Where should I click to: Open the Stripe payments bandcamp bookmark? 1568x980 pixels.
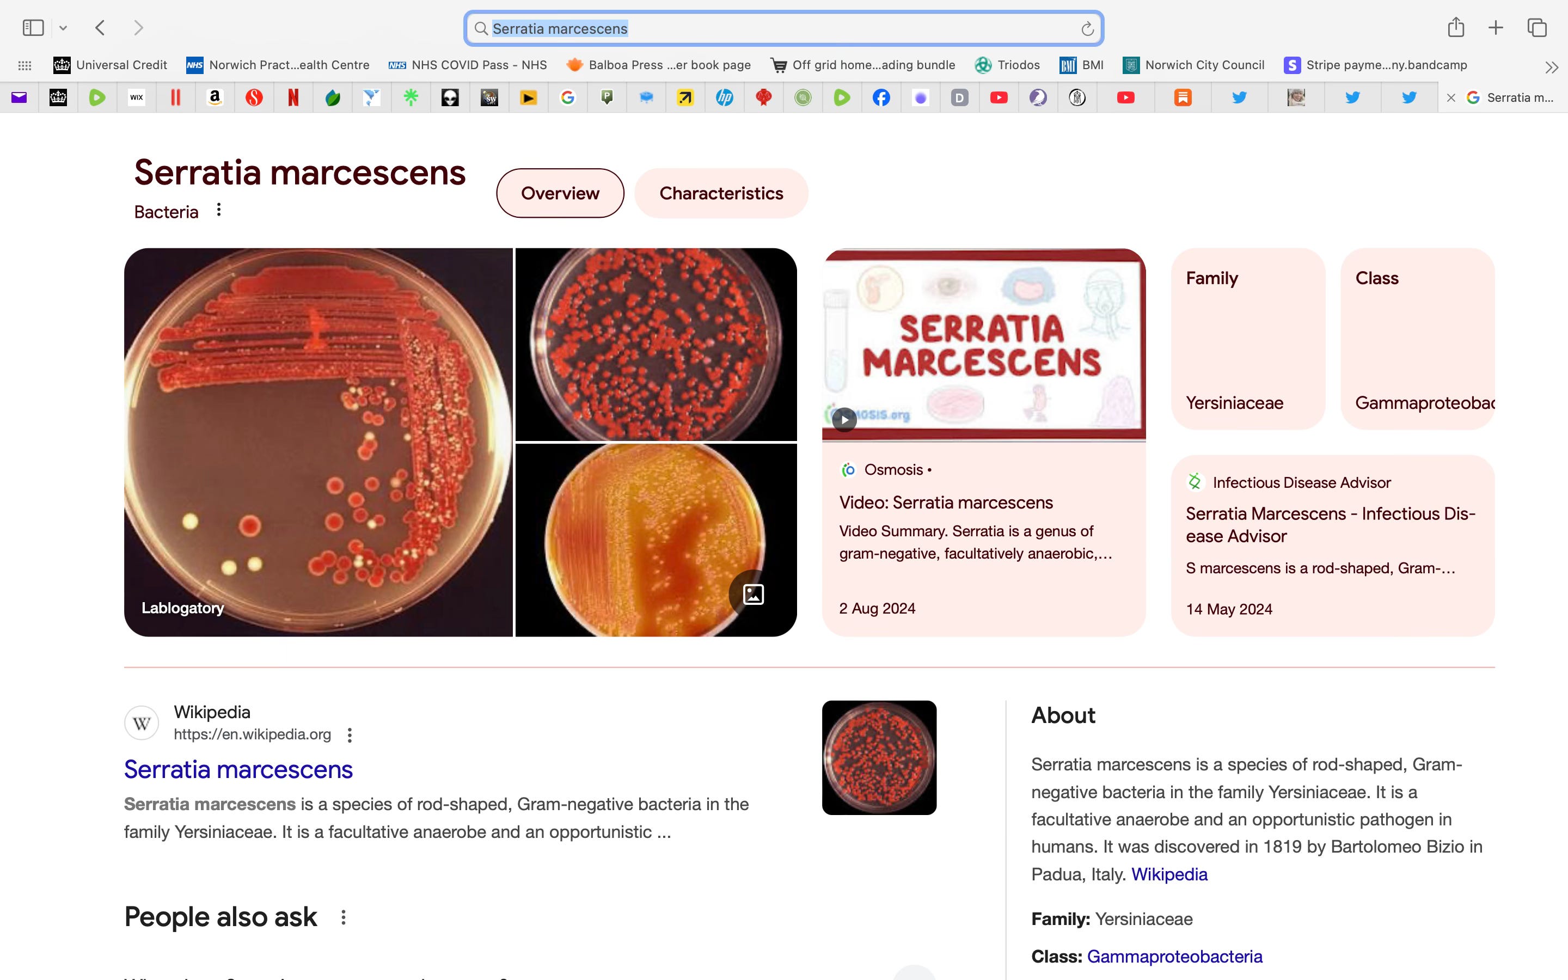[1375, 65]
